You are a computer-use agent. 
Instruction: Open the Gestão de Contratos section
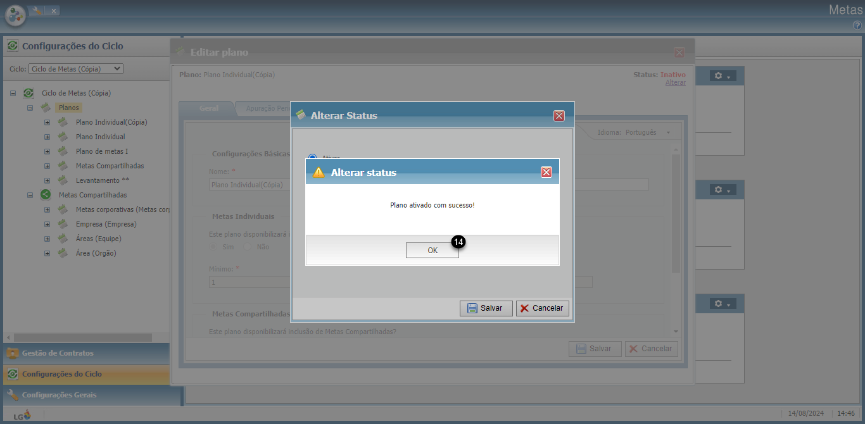[86, 353]
